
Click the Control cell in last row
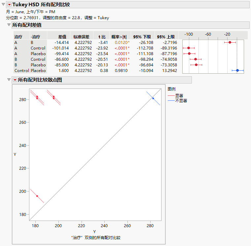tap(22, 71)
